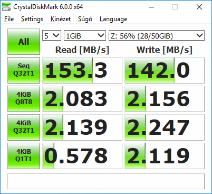Minimize the CrystalDiskMark window
Screen dimensions: 212x194
tap(151, 7)
